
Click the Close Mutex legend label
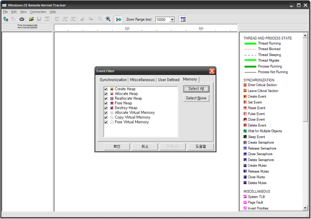coord(256,177)
